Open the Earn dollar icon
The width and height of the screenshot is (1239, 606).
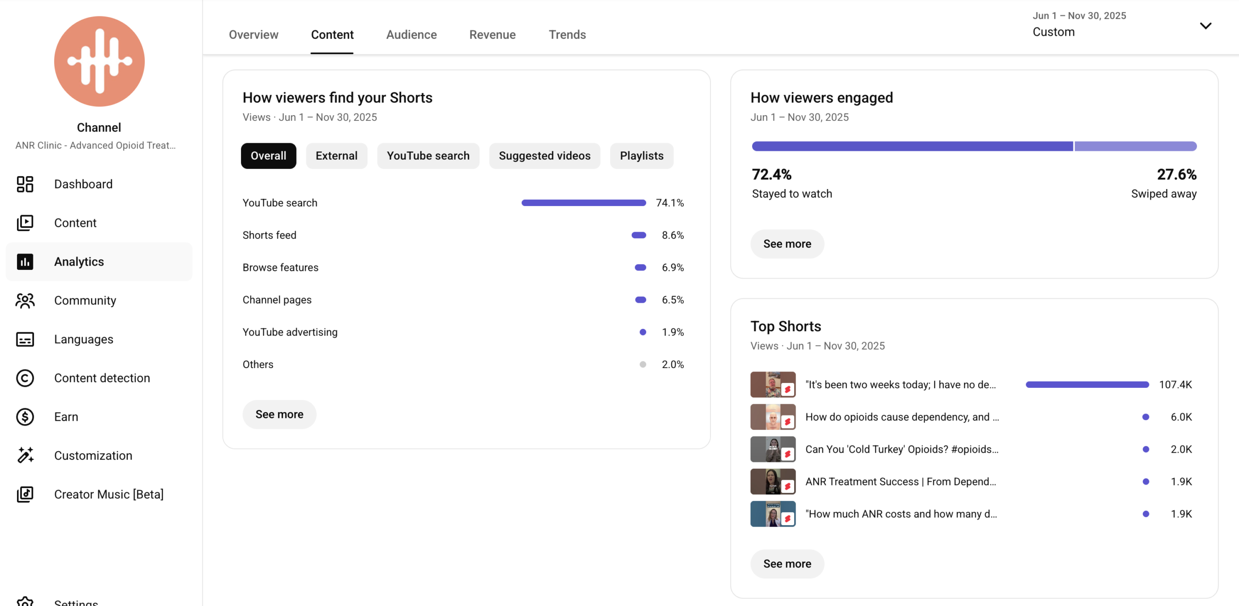tap(25, 416)
